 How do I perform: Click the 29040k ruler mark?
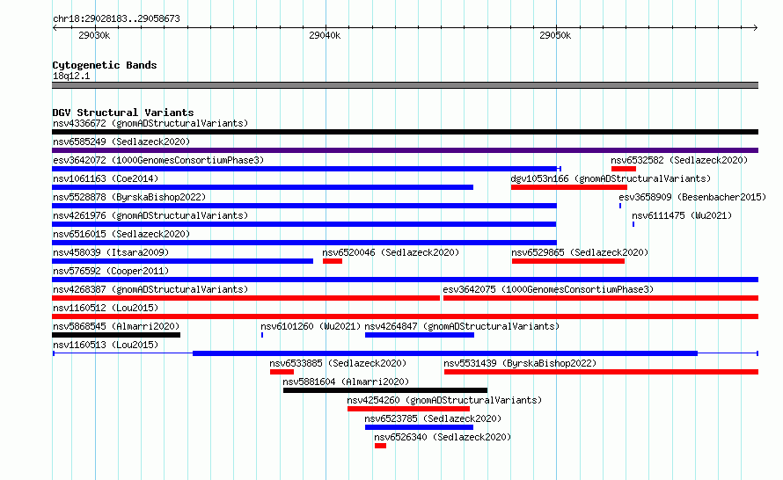pos(325,35)
